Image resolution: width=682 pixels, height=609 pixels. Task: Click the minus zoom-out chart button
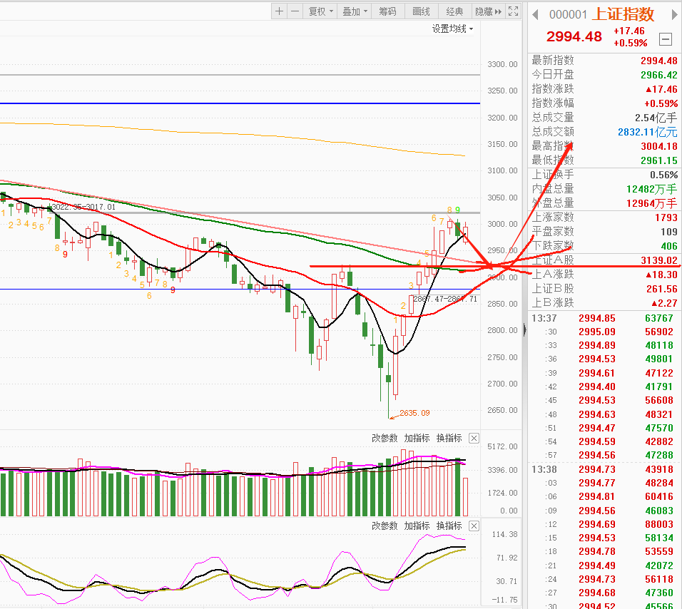pos(295,11)
